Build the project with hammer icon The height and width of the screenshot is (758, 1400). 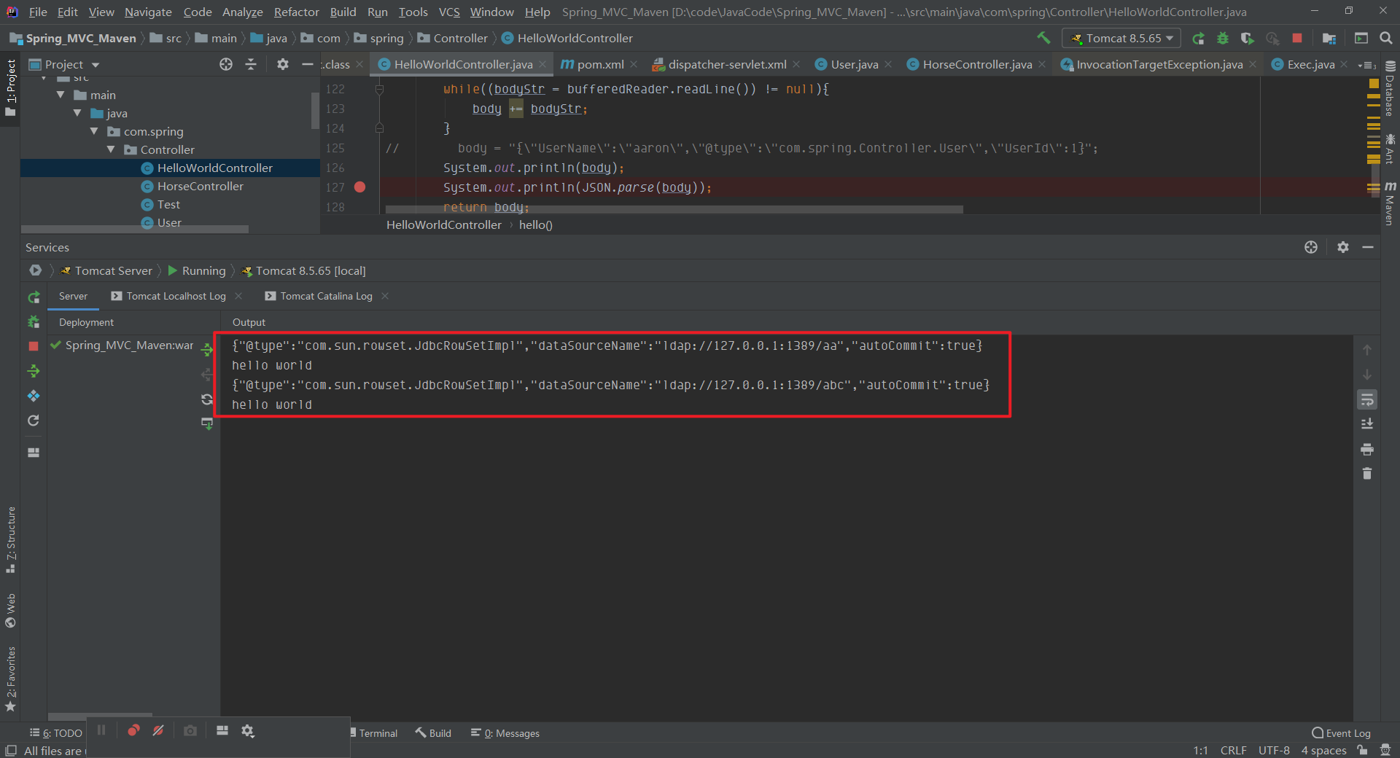(x=1043, y=38)
